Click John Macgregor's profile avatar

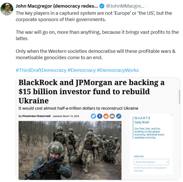(x=7, y=9)
